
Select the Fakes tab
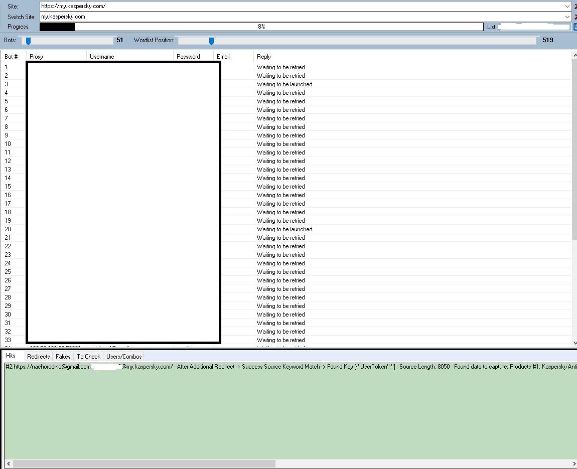coord(63,357)
